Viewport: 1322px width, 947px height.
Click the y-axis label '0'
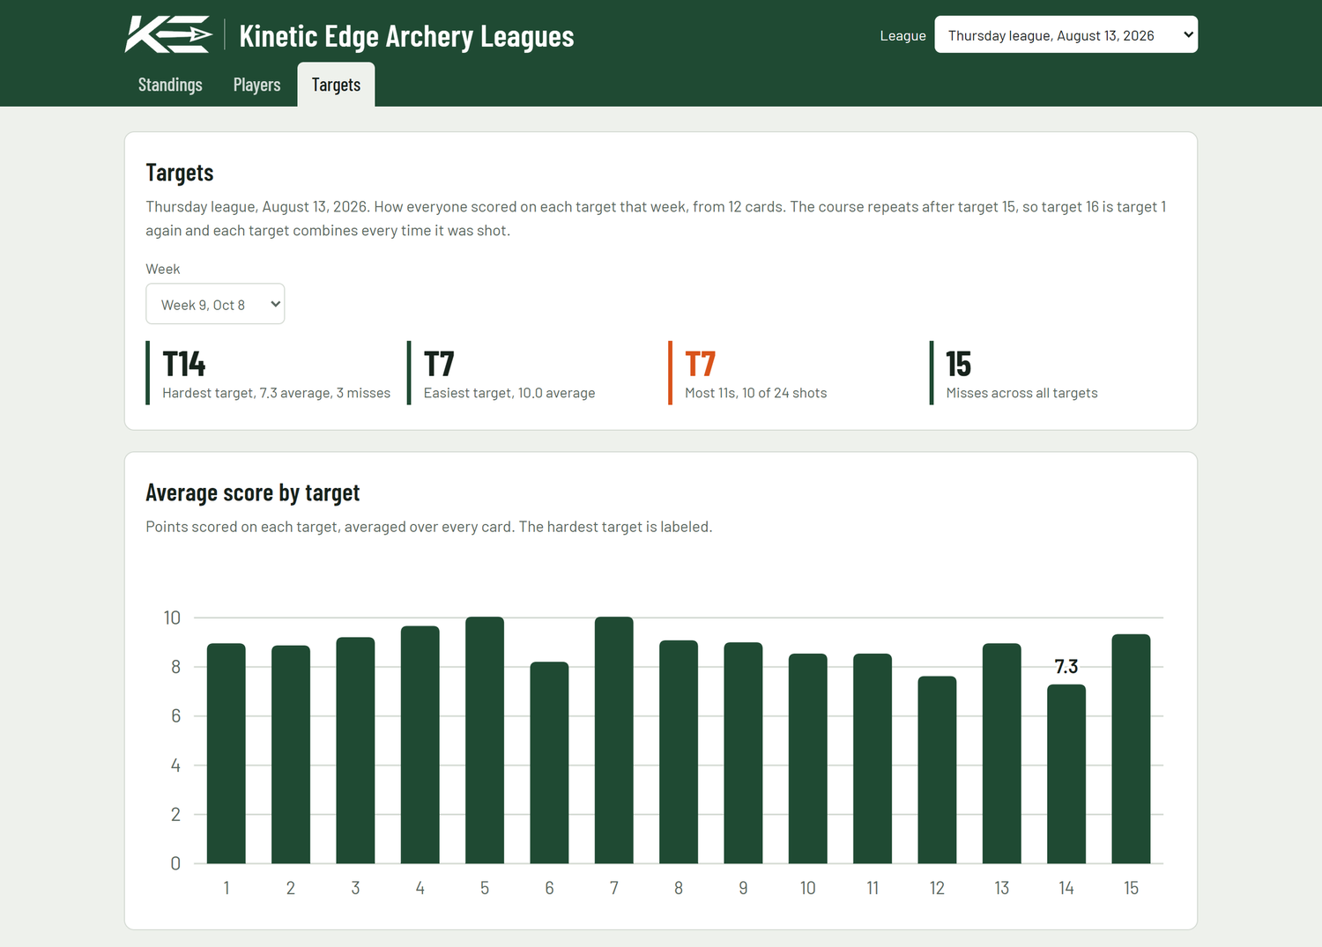point(175,863)
